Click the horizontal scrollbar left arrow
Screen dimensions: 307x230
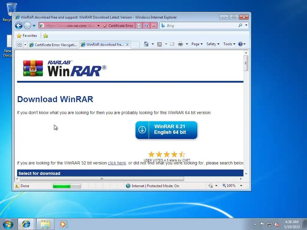point(17,179)
